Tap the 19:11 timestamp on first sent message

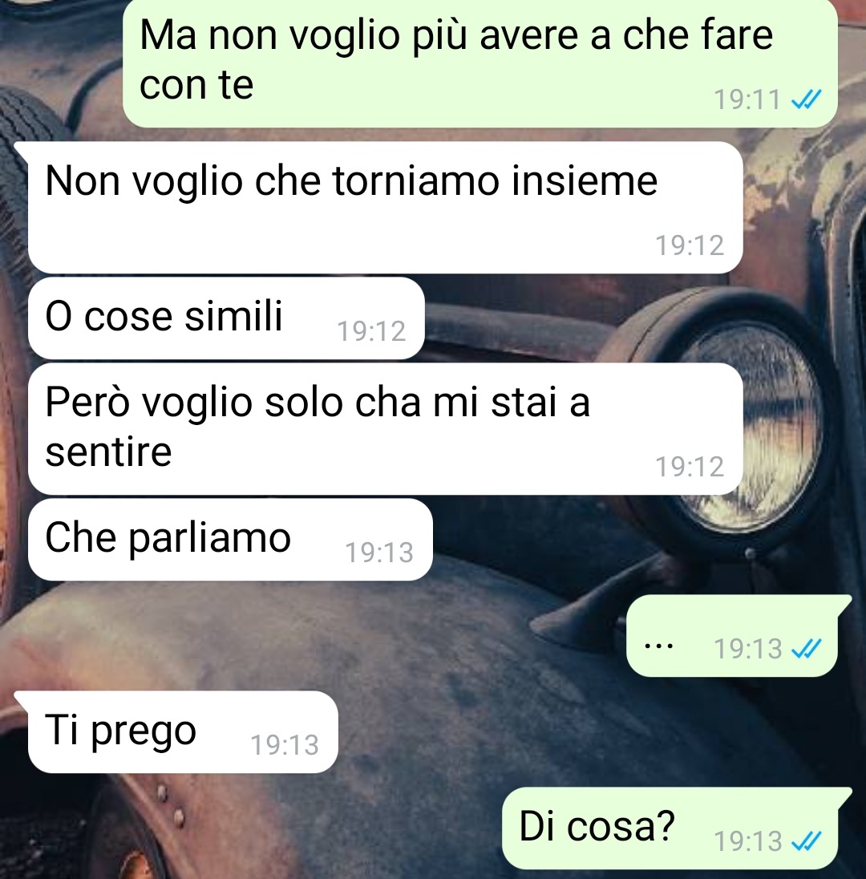(x=747, y=100)
